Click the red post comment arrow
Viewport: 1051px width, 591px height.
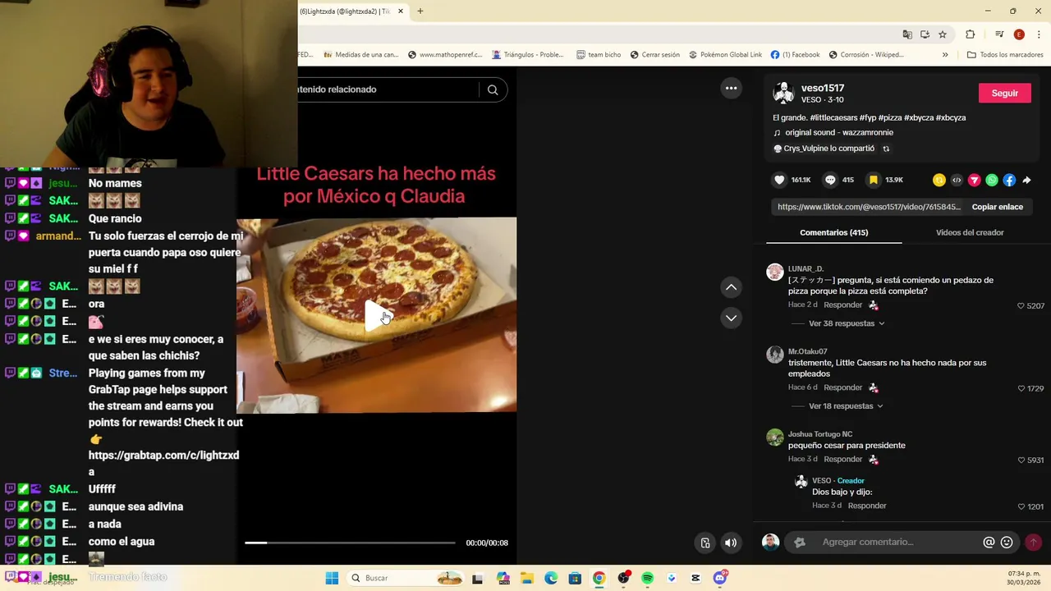1033,542
